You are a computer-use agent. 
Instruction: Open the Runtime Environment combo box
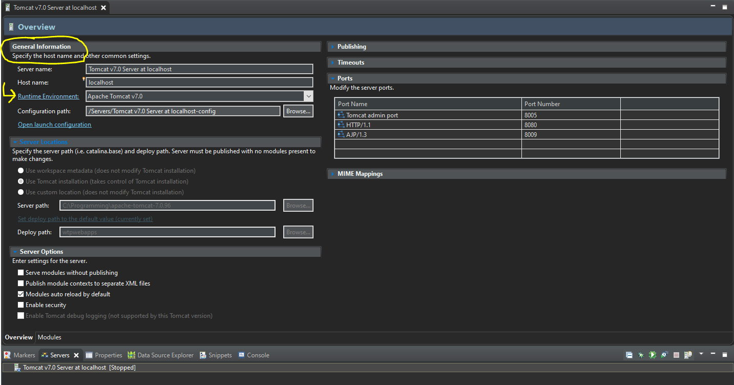coord(308,96)
